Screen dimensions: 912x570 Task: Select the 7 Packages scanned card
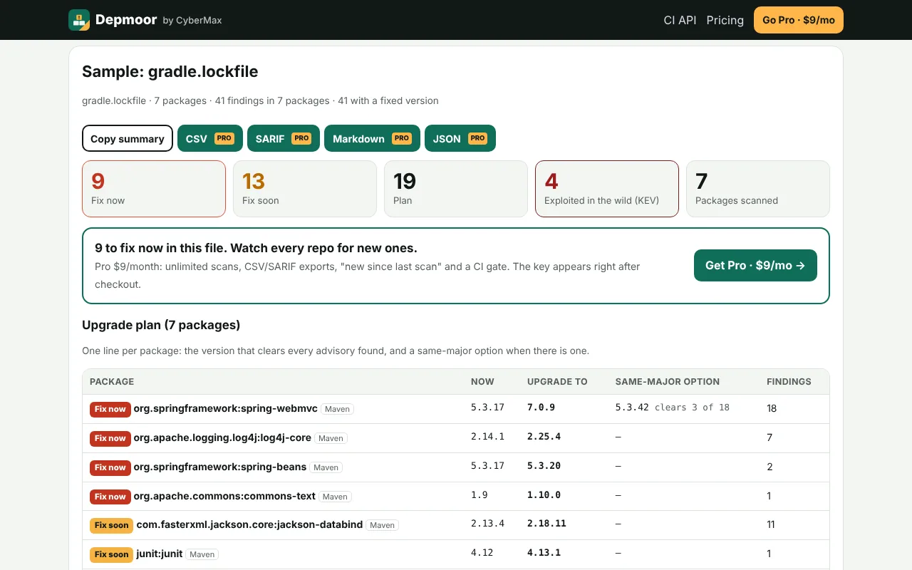758,189
